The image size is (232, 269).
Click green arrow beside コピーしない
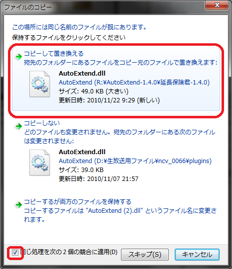click(18, 126)
